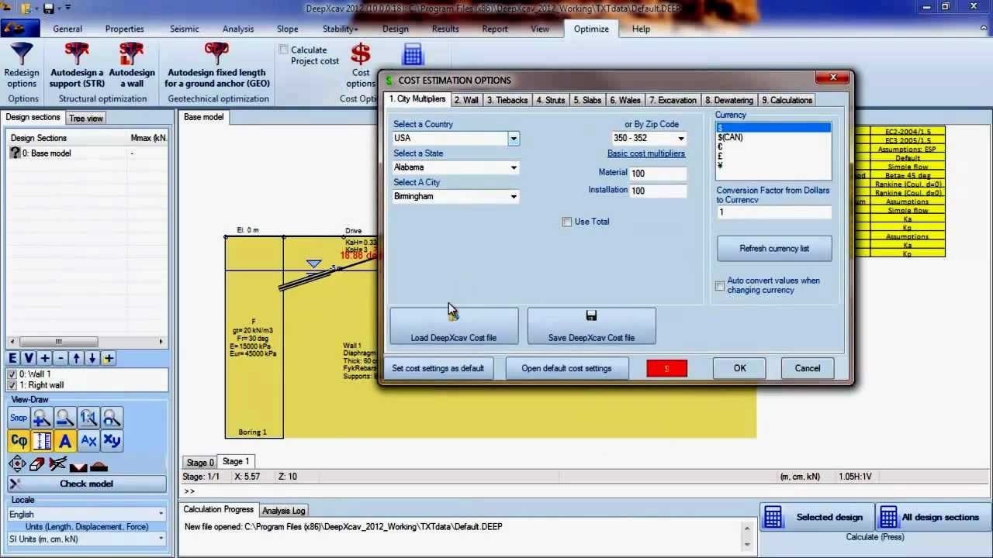
Task: Open the Stability ribbon menu
Action: (340, 29)
